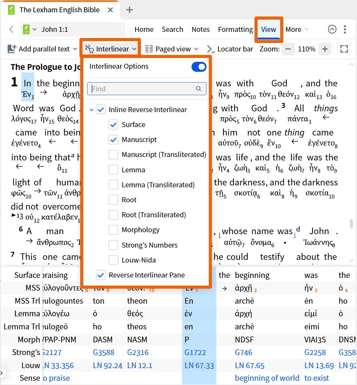Enable Manuscript (Transliterated) checkbox

114,155
